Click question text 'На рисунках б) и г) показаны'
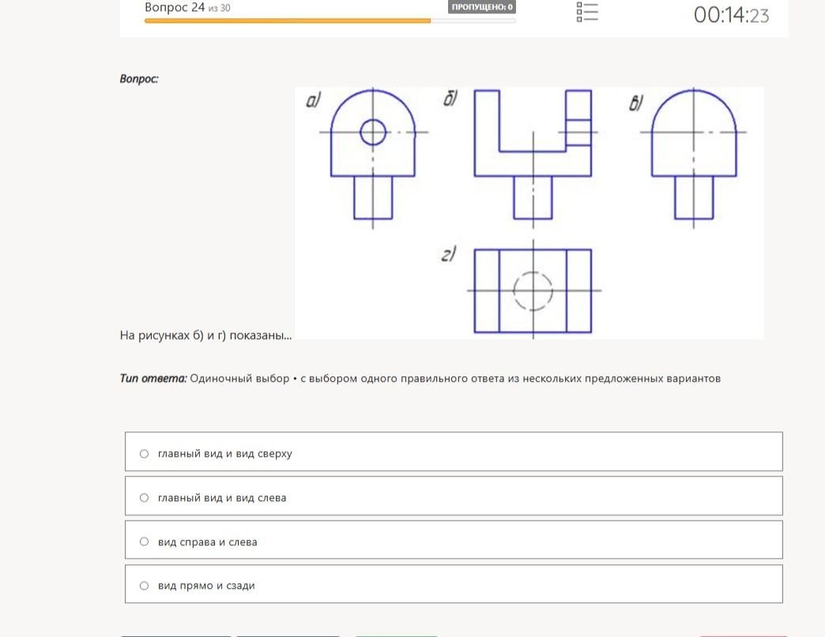 [x=205, y=335]
